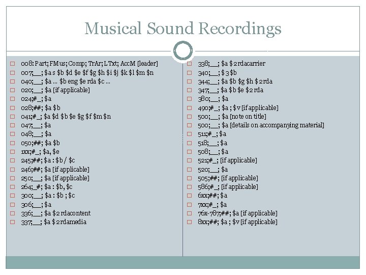Click the 500 $a [note on title] line
This screenshot has height=275, width=366.
click(232, 117)
